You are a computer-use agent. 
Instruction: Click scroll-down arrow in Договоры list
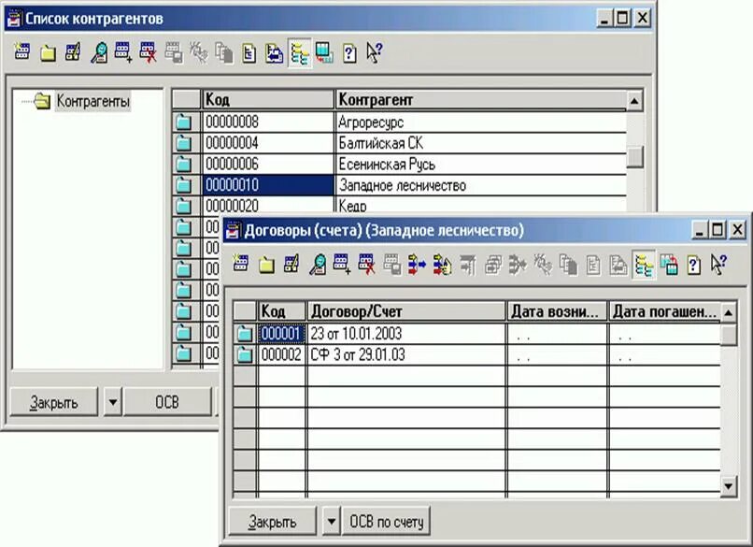tap(729, 486)
